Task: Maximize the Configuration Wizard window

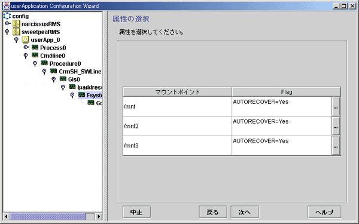Action: tap(343, 6)
